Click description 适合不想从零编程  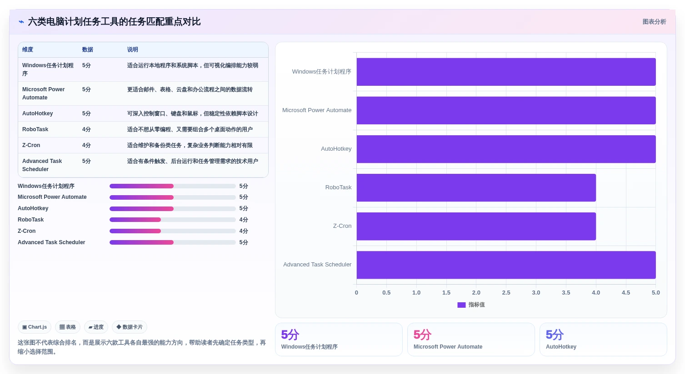[x=190, y=129]
